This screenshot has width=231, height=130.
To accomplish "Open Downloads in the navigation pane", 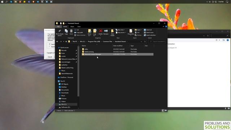I will pos(65,93).
